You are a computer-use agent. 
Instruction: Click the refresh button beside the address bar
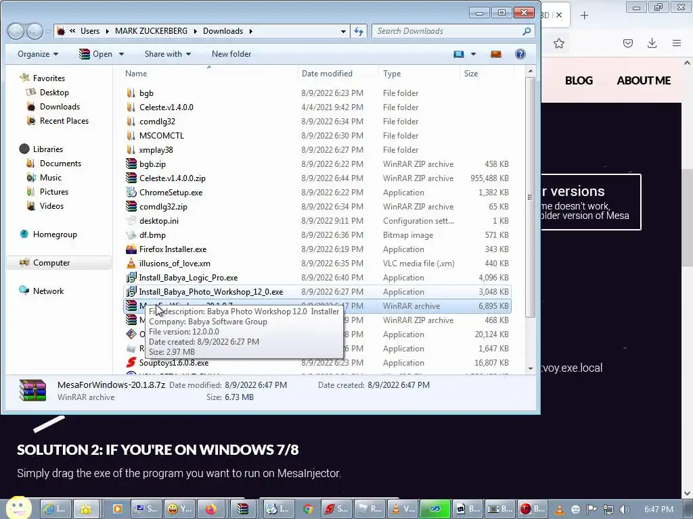click(359, 31)
